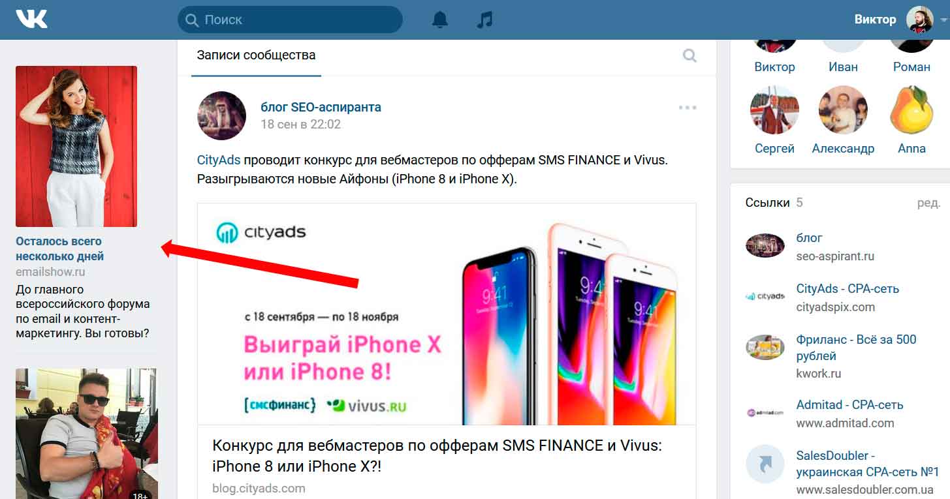Open the CityAds link icon in Ссылки
The width and height of the screenshot is (950, 499).
[x=765, y=297]
